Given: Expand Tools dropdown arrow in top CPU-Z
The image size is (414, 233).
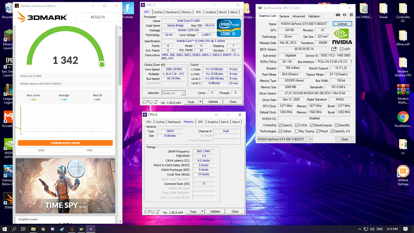Looking at the screenshot, I should [x=200, y=102].
